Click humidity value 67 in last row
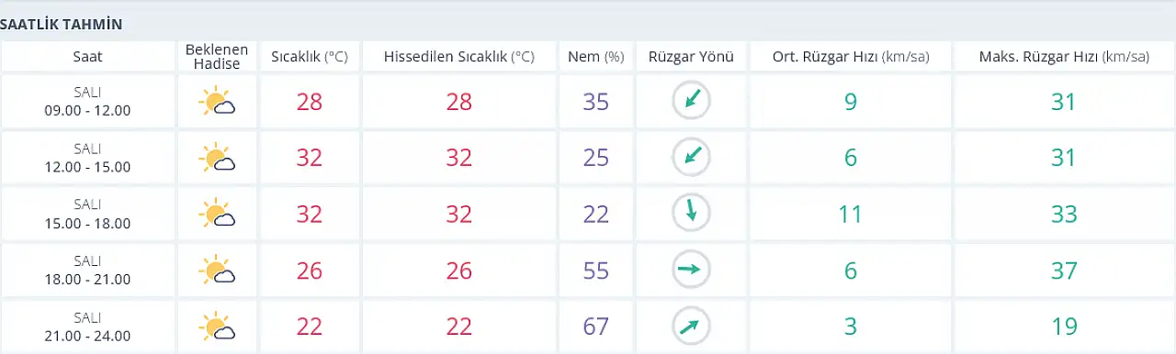 (x=596, y=326)
